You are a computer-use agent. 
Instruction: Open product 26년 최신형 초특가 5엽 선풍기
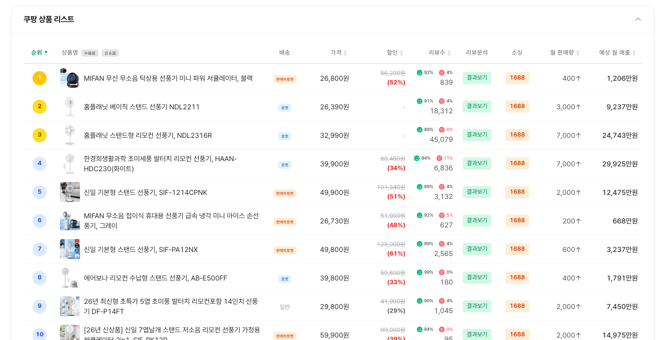[x=171, y=306]
